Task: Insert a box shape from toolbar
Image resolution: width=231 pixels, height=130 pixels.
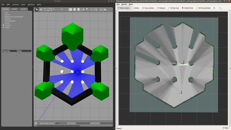Action: coord(71,9)
